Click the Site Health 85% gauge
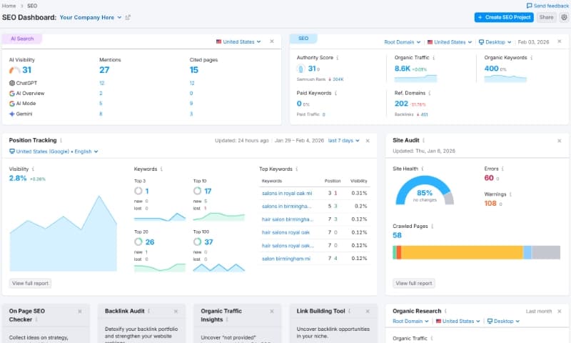This screenshot has height=343, width=571. click(x=425, y=191)
